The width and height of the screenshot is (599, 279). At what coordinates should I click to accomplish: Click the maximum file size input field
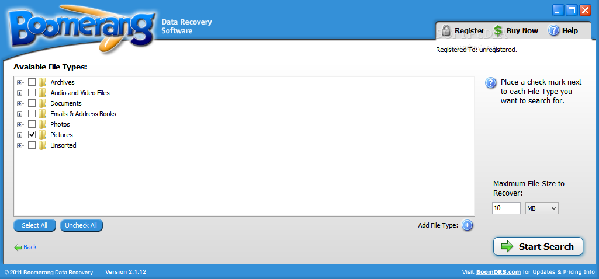click(x=506, y=208)
